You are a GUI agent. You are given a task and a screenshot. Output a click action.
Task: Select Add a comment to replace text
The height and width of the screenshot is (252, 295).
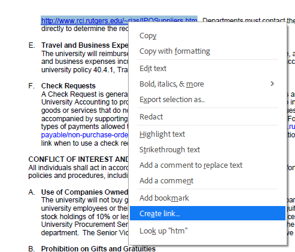point(208,165)
